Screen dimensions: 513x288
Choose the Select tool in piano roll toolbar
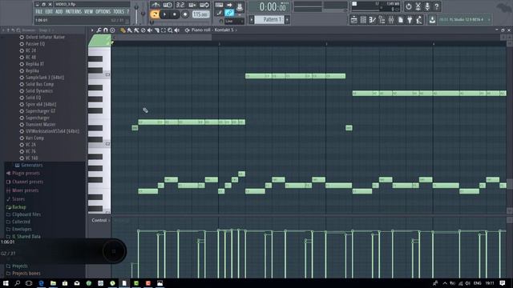pos(164,30)
